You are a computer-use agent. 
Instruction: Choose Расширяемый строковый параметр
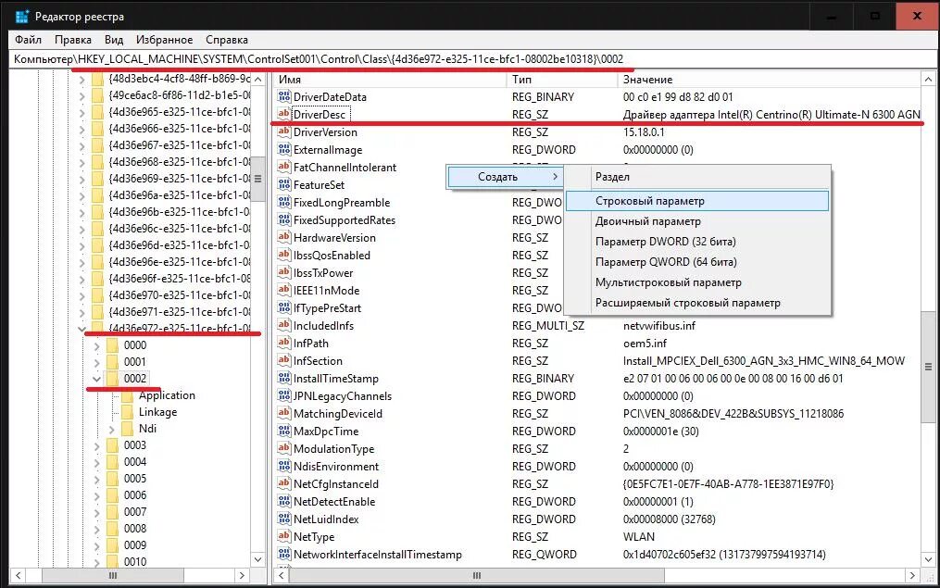click(697, 303)
